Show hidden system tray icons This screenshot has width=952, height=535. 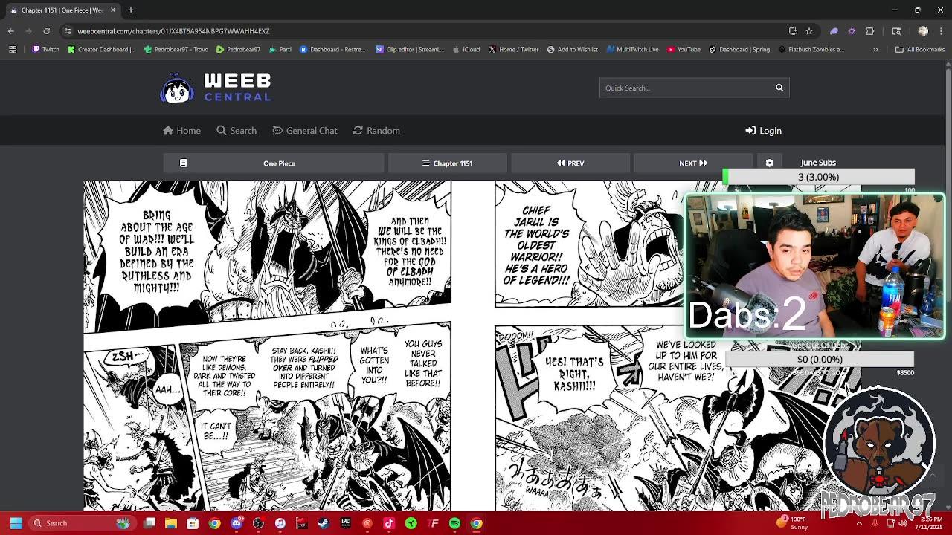click(859, 523)
